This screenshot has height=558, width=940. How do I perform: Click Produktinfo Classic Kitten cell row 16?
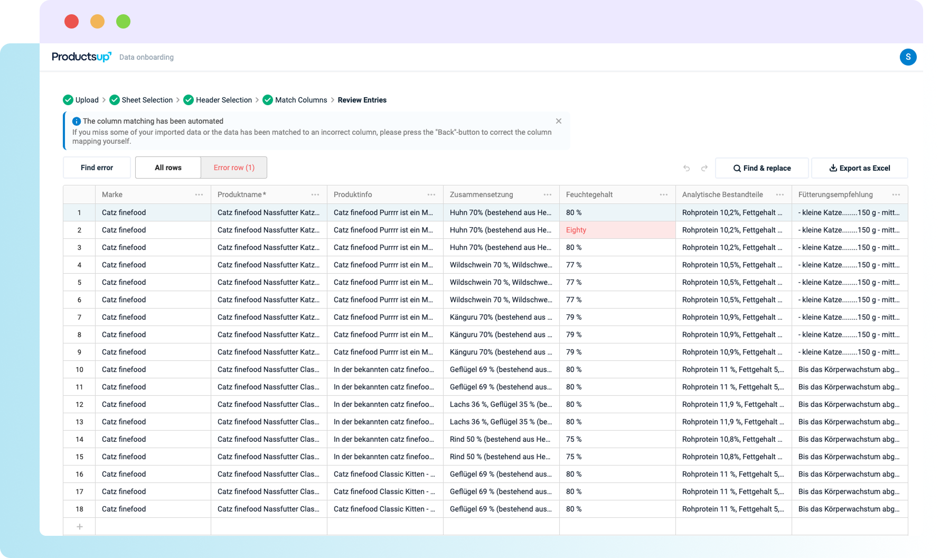click(x=385, y=474)
